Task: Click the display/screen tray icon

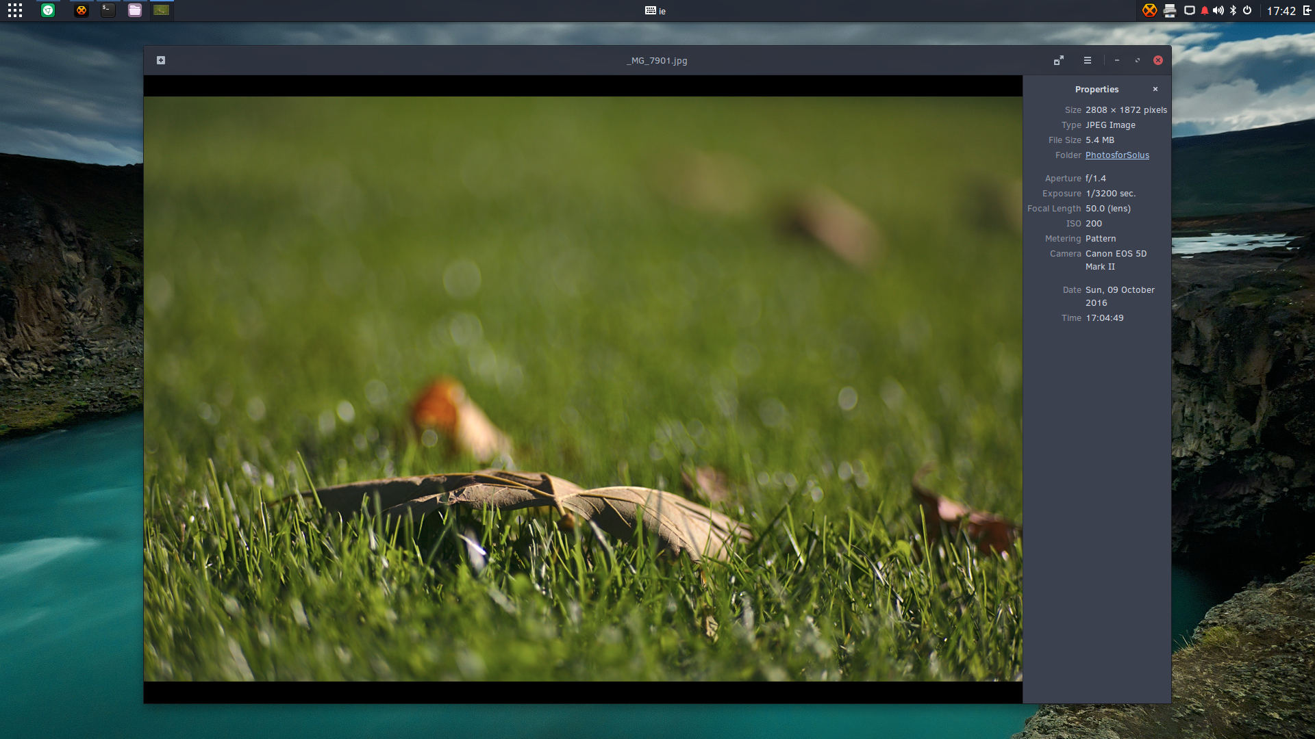Action: tap(1190, 10)
